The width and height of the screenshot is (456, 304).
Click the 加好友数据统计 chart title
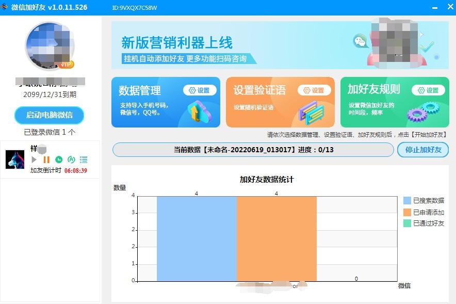click(267, 180)
